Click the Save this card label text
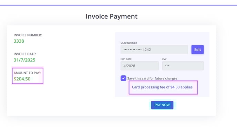237x130 pixels. [x=152, y=78]
